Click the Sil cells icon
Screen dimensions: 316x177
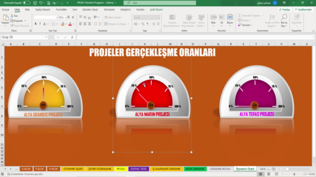pos(222,18)
